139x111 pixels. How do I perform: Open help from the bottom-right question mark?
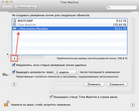pyautogui.click(x=133, y=105)
